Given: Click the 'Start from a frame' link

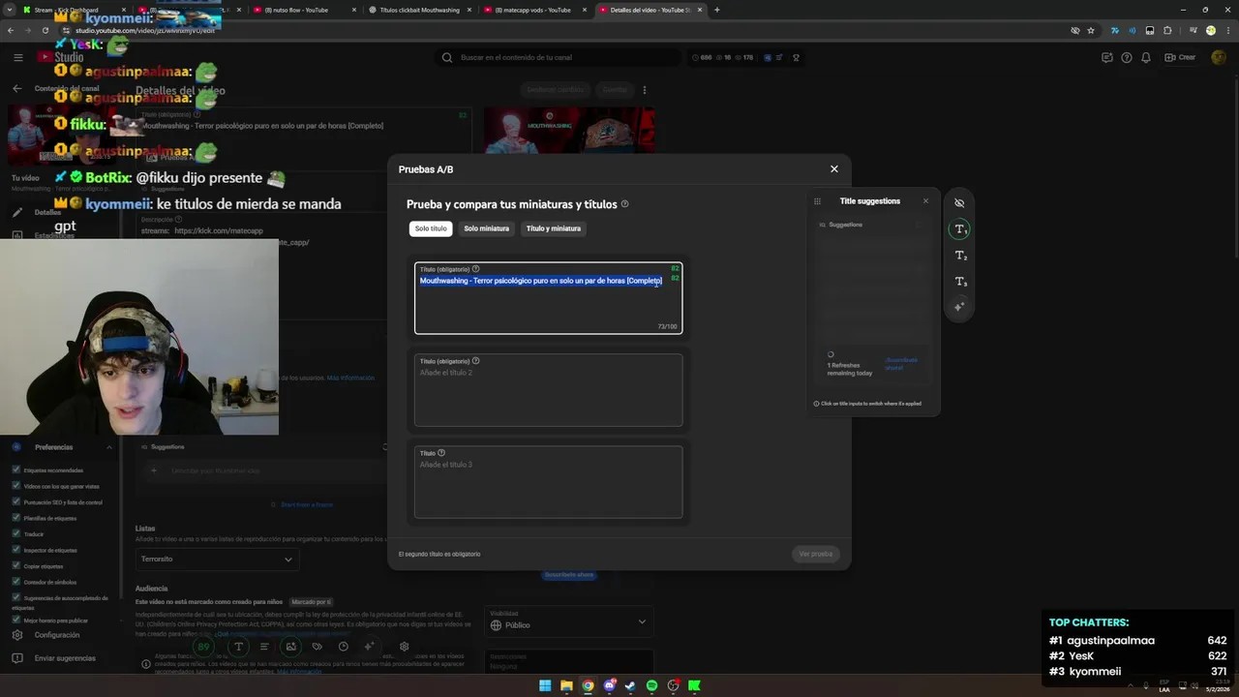Looking at the screenshot, I should (306, 504).
